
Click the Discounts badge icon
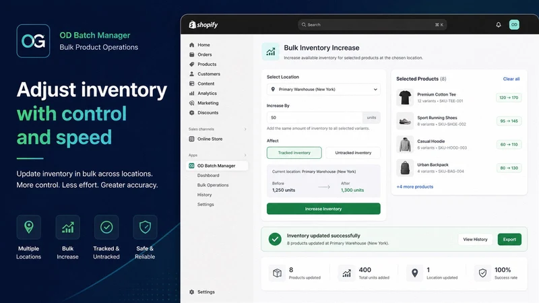pyautogui.click(x=192, y=112)
